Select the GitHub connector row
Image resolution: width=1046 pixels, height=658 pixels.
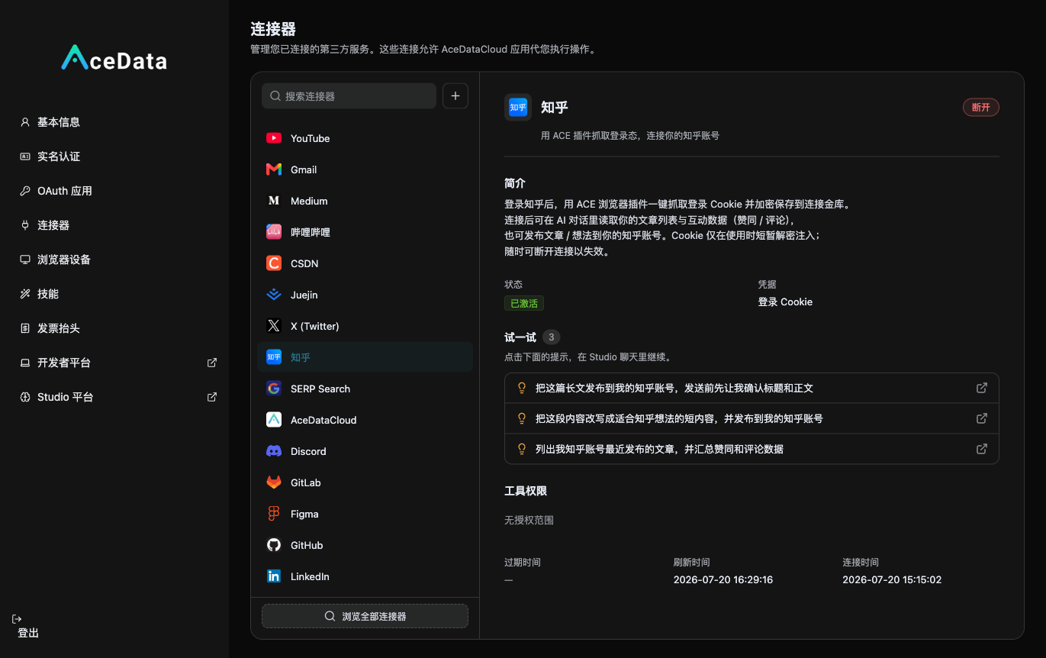pos(365,545)
